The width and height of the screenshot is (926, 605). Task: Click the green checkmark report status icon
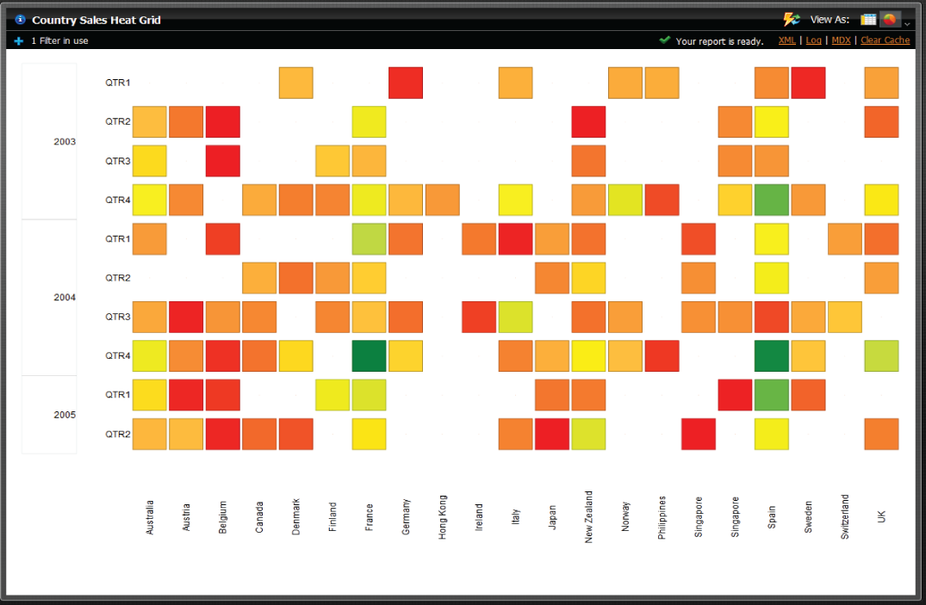(x=663, y=40)
